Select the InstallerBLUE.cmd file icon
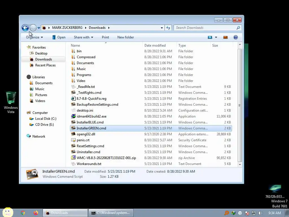The image size is (289, 217). point(73,122)
